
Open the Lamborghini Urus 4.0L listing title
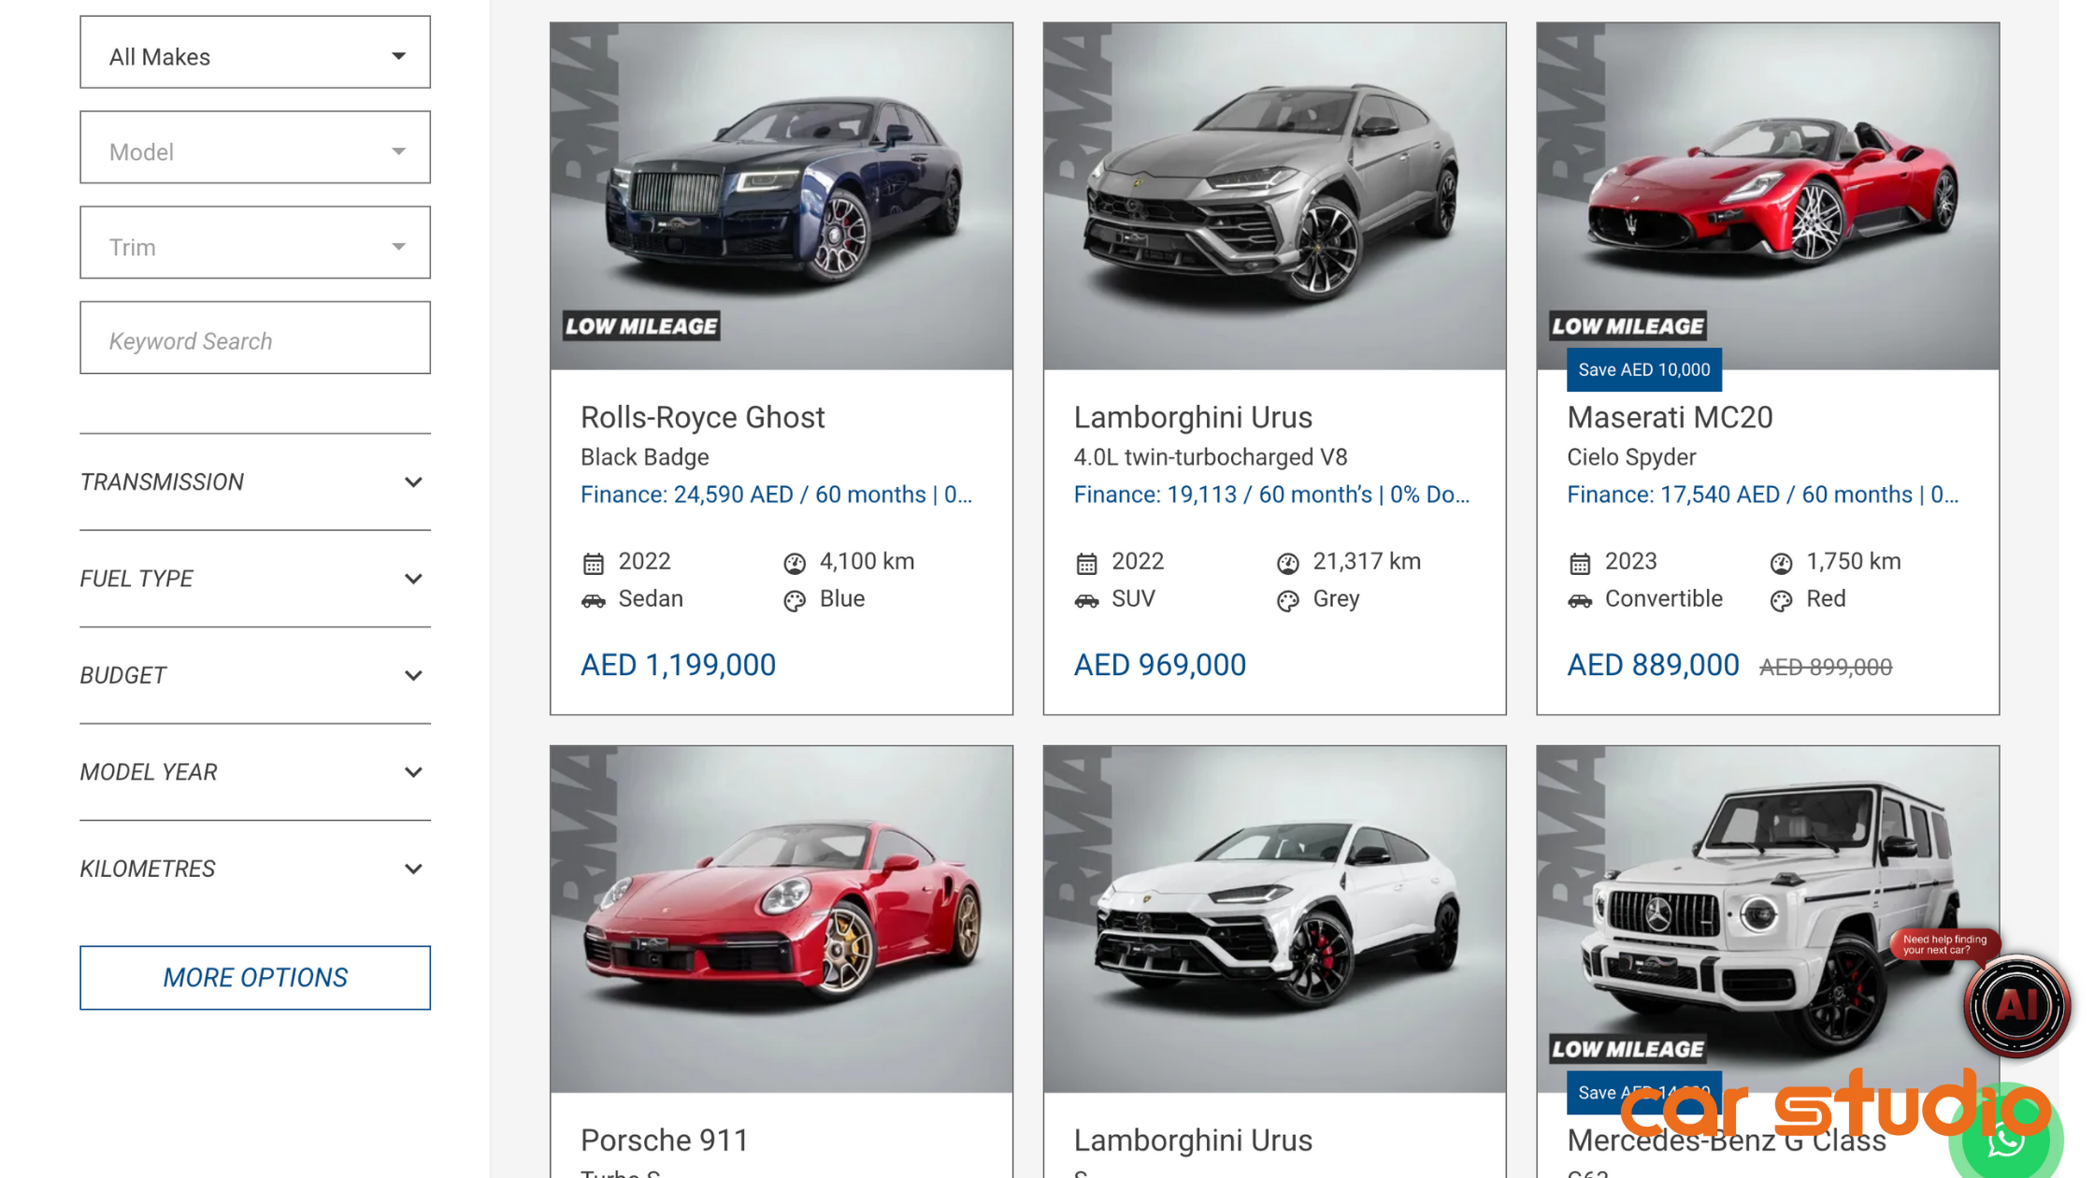click(1193, 417)
